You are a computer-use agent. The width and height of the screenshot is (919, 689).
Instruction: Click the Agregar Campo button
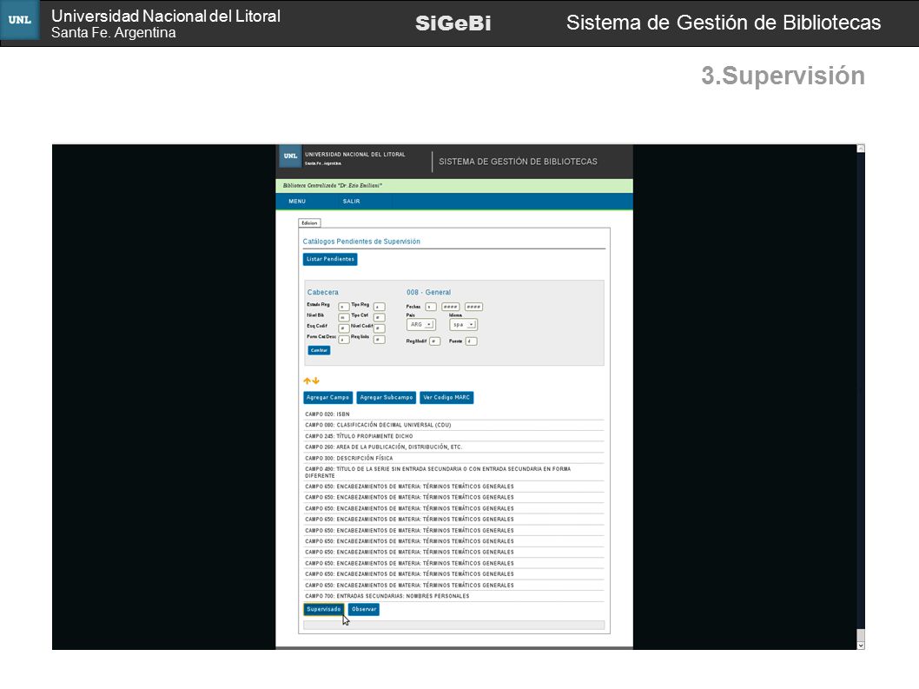(x=327, y=398)
